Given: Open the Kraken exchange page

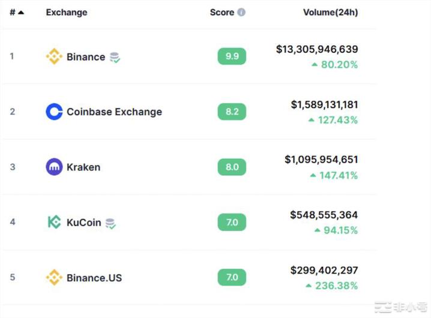Looking at the screenshot, I should click(83, 167).
